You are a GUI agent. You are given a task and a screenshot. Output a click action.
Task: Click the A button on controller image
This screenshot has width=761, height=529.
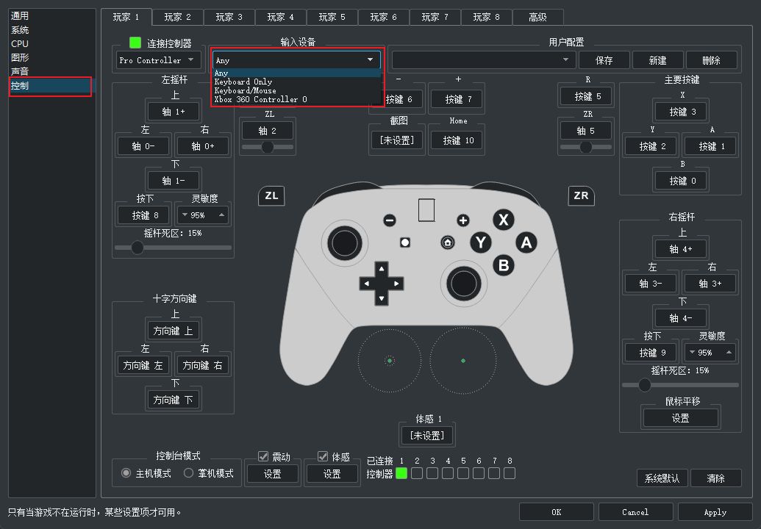pos(525,242)
